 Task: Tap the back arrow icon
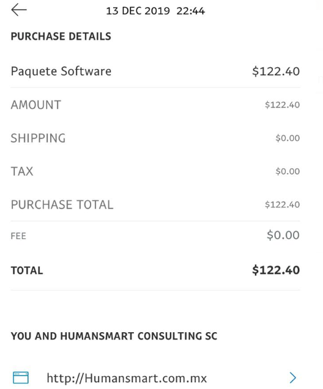point(19,10)
